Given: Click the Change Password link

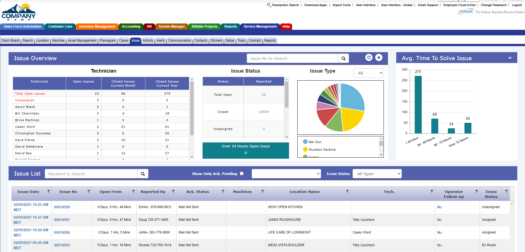Looking at the screenshot, I should click(x=494, y=5).
